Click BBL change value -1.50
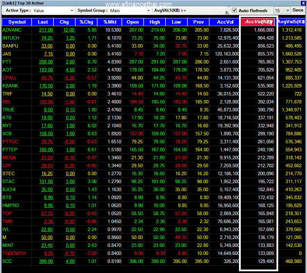The image size is (307, 273). [69, 102]
